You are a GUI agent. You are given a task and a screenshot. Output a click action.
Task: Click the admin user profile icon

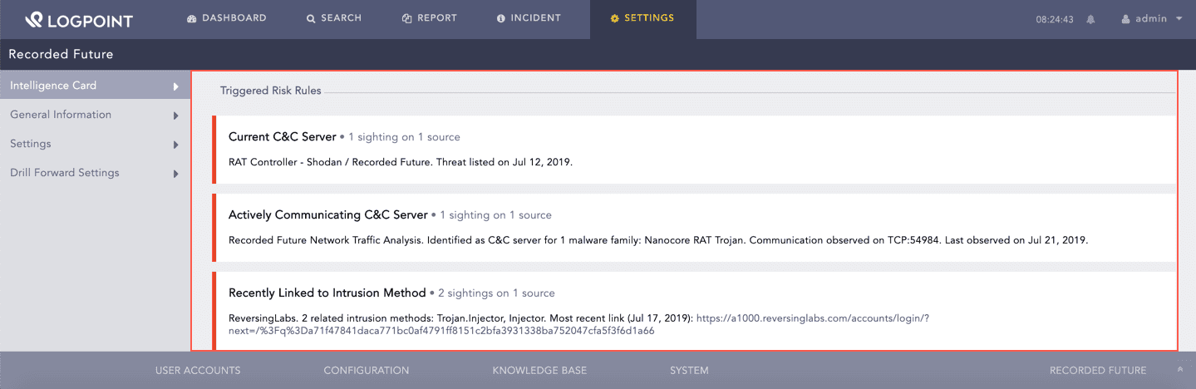click(1126, 19)
